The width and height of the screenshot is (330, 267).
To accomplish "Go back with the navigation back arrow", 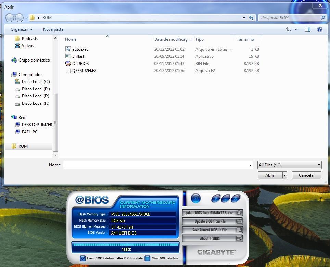I will click(10, 18).
